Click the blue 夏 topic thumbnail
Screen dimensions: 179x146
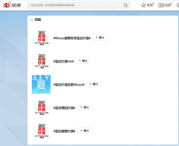point(41,84)
